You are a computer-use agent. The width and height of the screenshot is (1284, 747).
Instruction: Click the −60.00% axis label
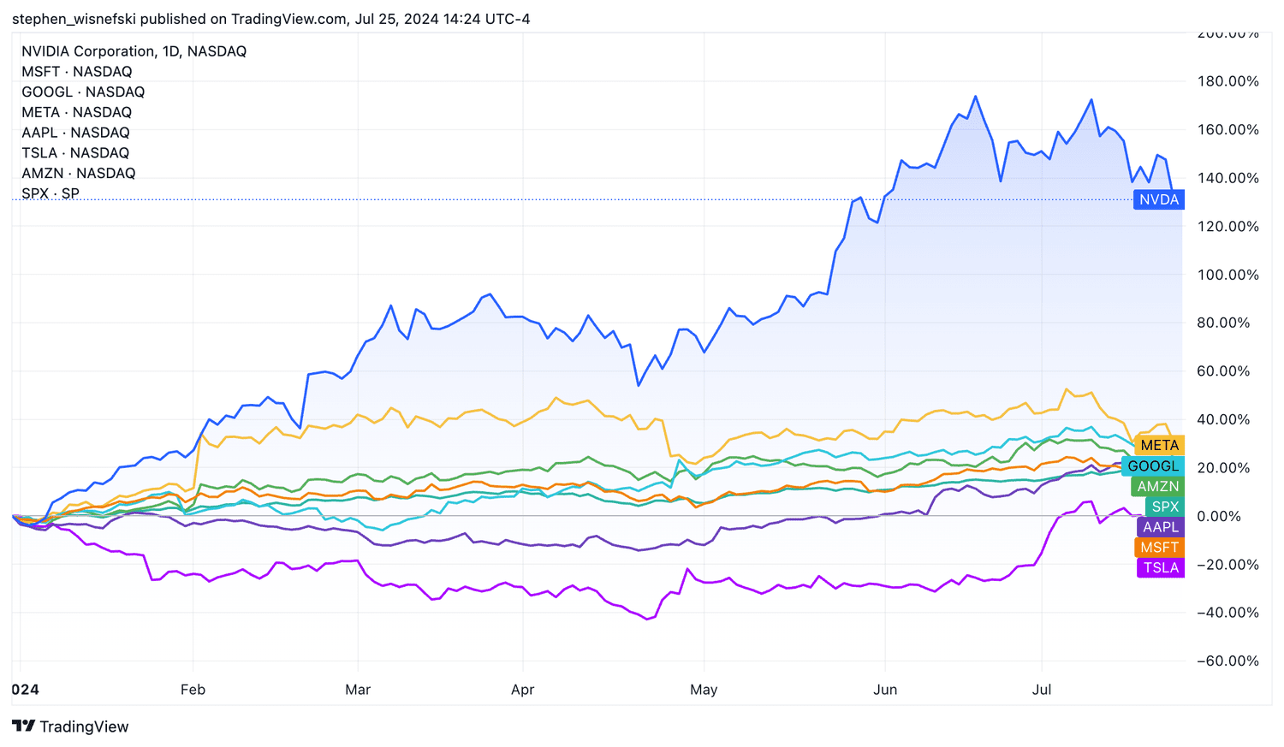[x=1228, y=661]
